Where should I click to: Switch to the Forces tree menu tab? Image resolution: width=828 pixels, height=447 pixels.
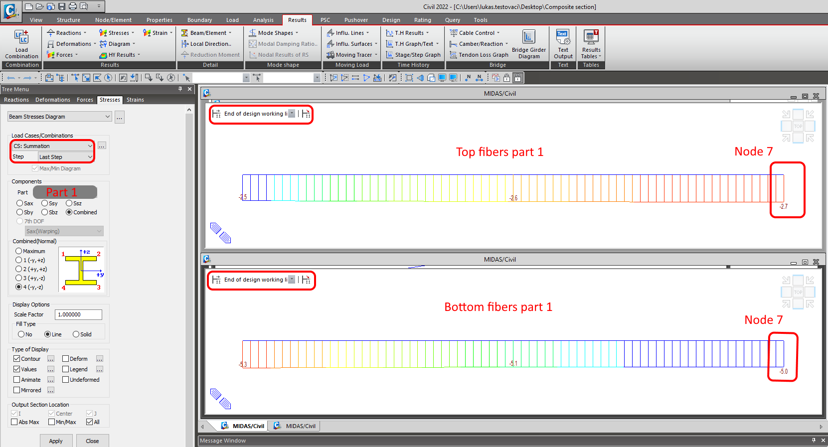(x=85, y=100)
